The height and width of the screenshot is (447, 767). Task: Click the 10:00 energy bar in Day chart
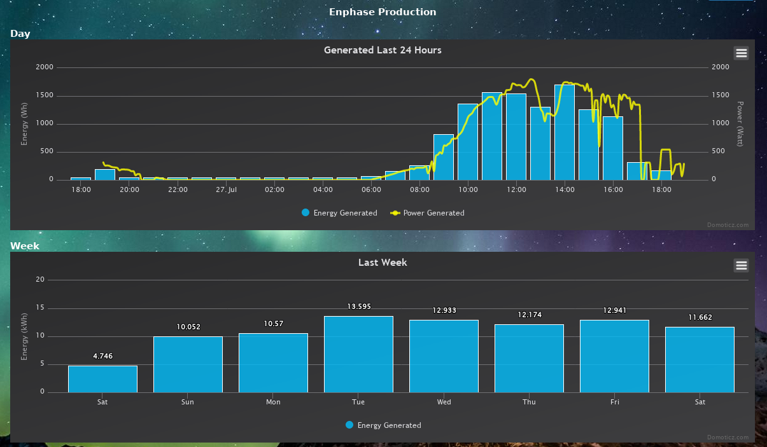click(x=468, y=142)
